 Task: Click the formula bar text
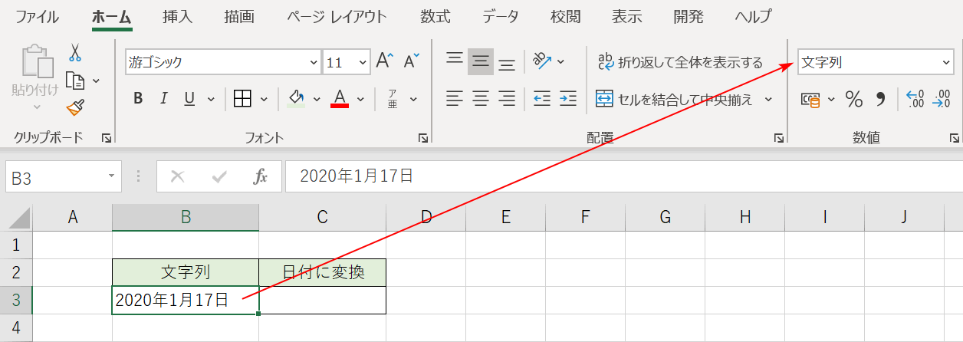[357, 176]
